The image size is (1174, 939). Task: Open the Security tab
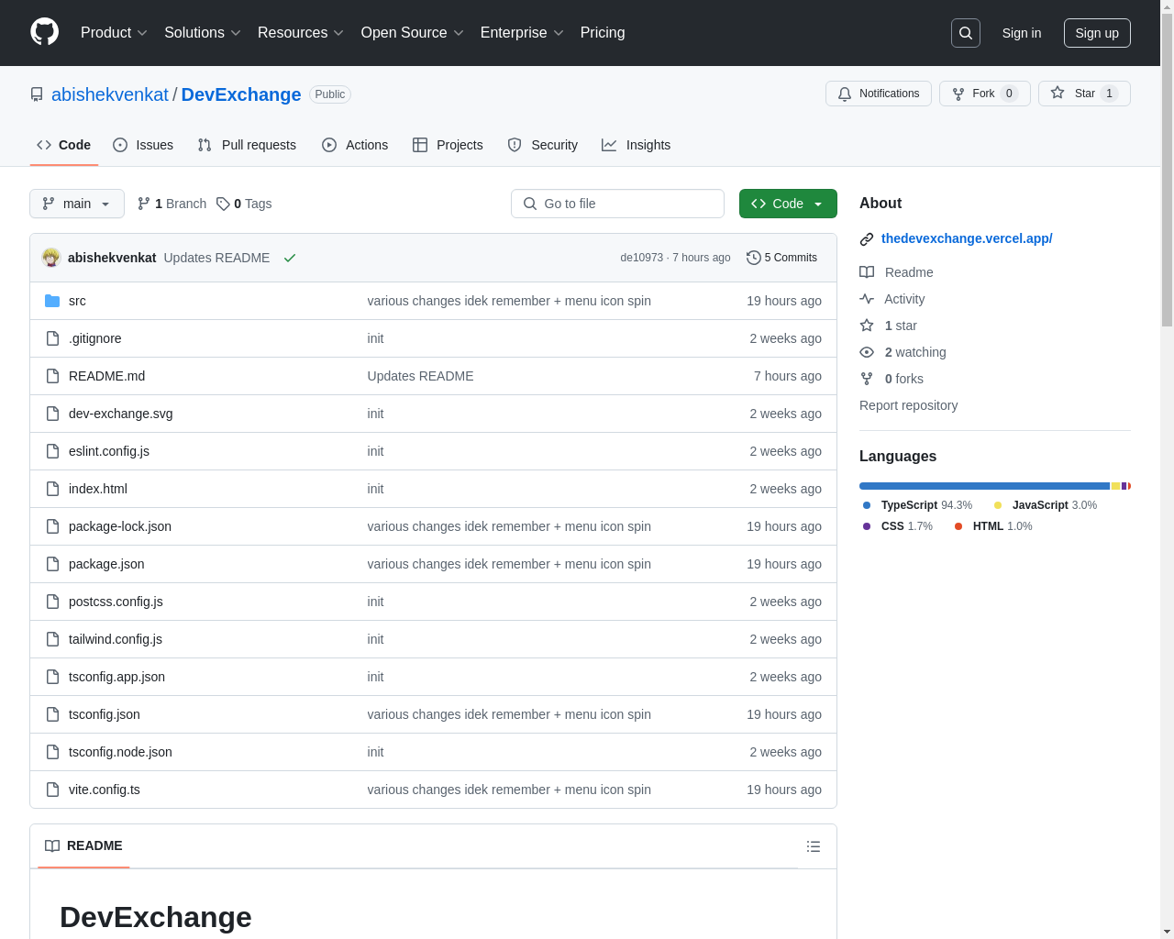point(543,145)
